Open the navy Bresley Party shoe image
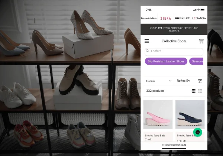 coord(190,115)
